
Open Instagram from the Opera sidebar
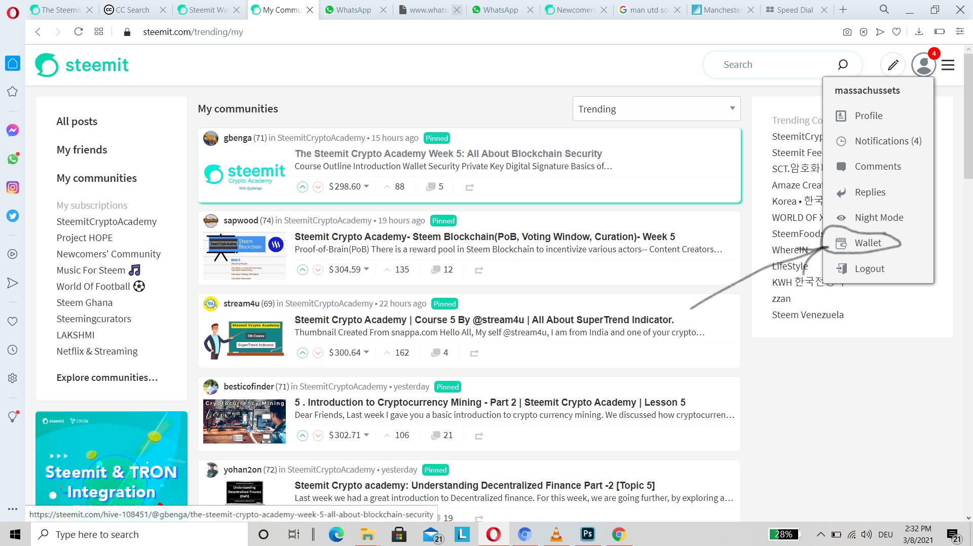click(x=13, y=187)
